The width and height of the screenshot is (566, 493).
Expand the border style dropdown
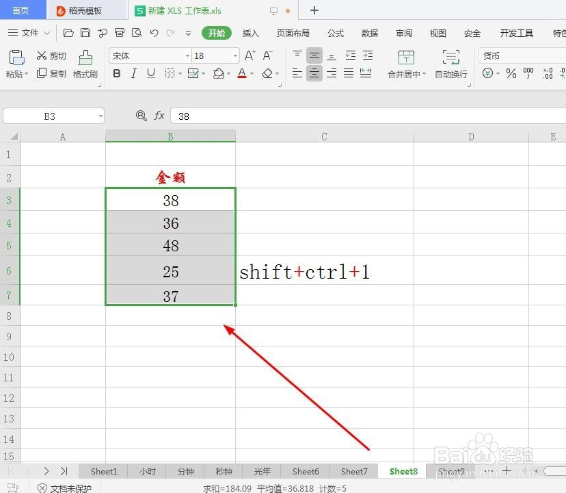(179, 73)
